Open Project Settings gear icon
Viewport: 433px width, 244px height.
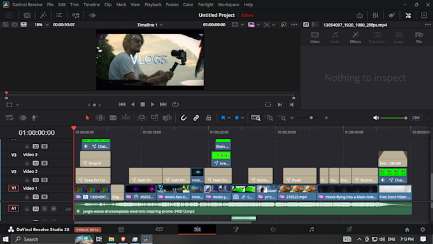click(423, 229)
